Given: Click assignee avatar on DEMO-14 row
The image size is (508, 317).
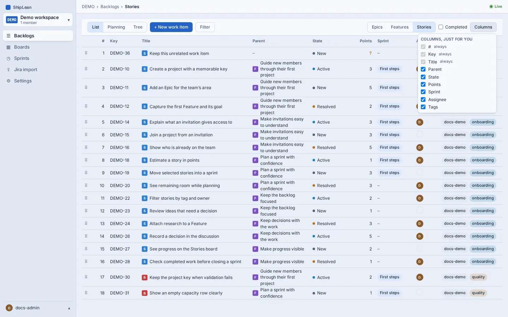Looking at the screenshot, I should [420, 122].
